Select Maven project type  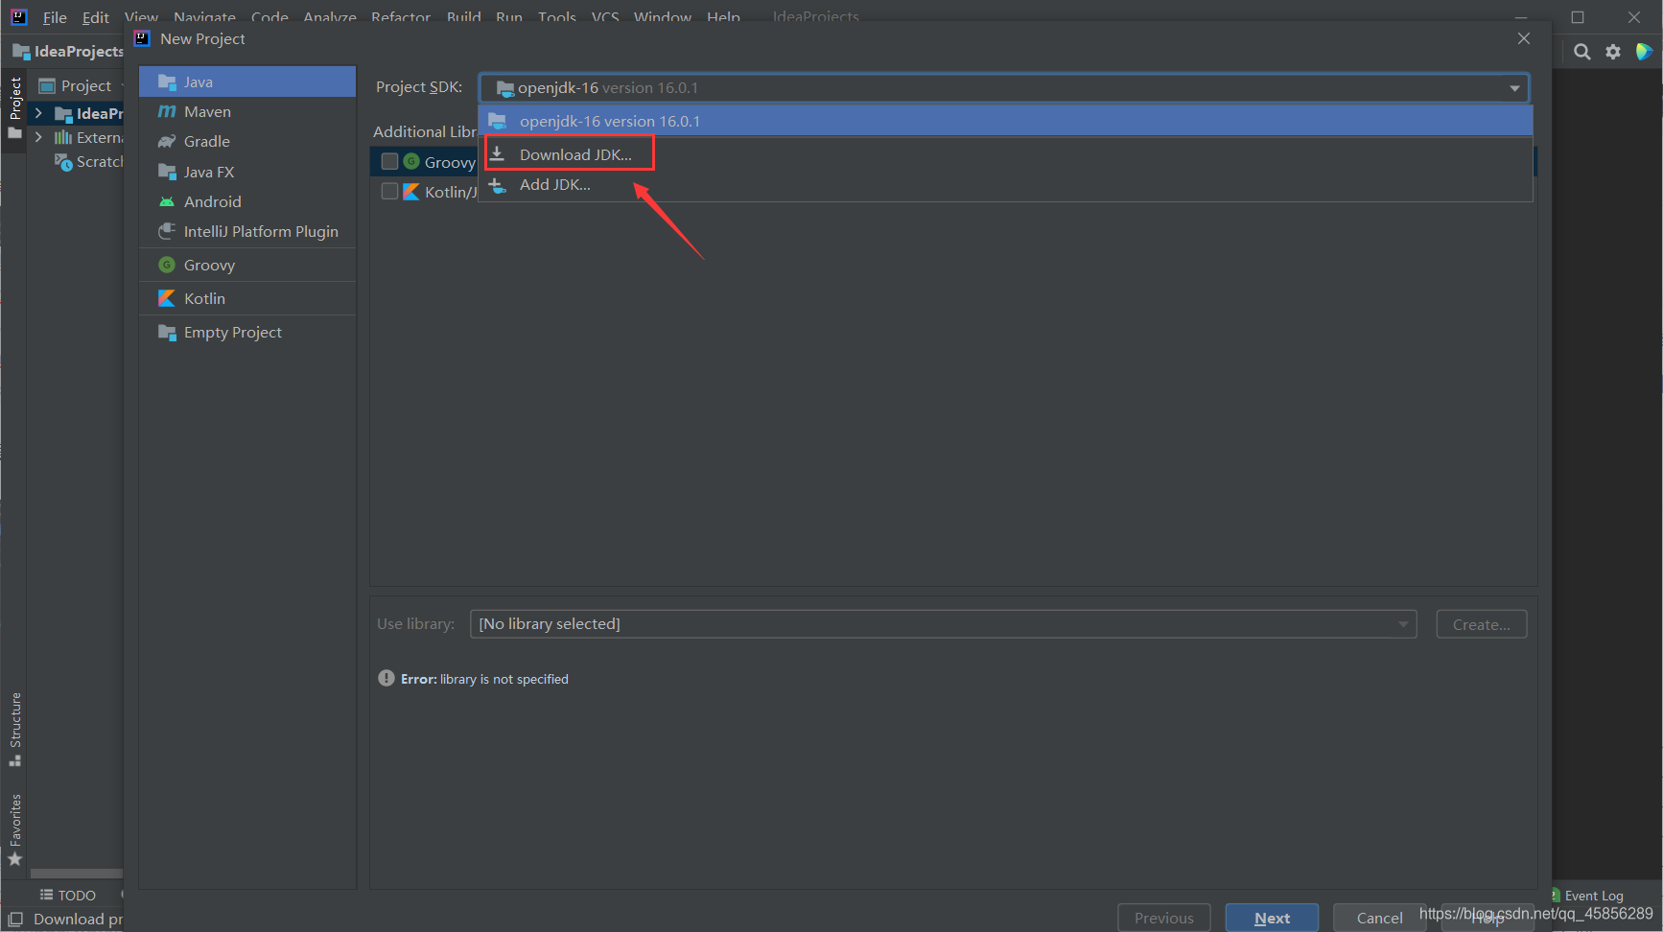pyautogui.click(x=247, y=111)
